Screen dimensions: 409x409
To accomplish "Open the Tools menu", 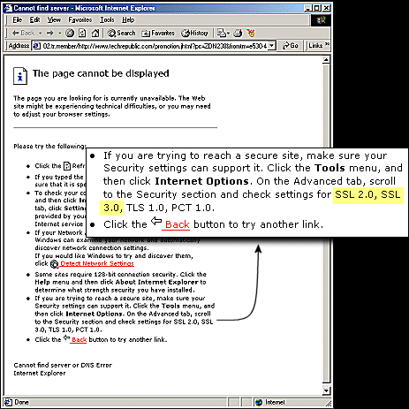I will pos(107,19).
